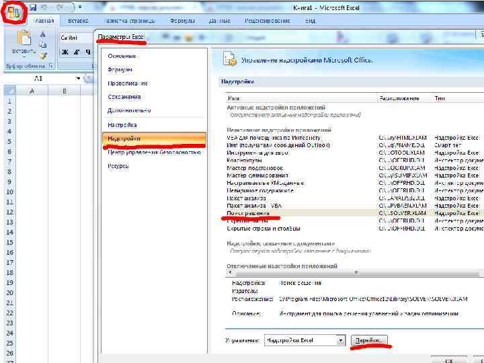Select Правописание category in options sidebar
484x363 pixels.
point(154,83)
